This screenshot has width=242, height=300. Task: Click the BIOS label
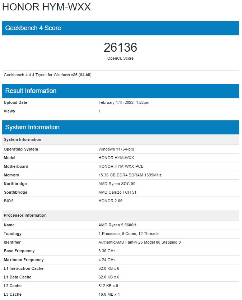click(9, 201)
